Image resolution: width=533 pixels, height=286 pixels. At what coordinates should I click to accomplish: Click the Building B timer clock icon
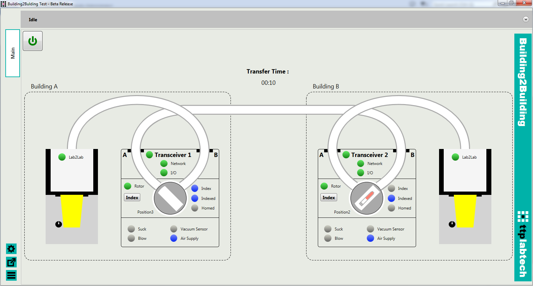452,224
